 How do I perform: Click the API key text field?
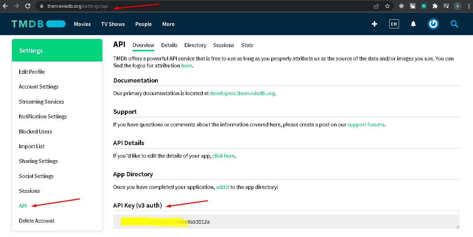click(286, 222)
